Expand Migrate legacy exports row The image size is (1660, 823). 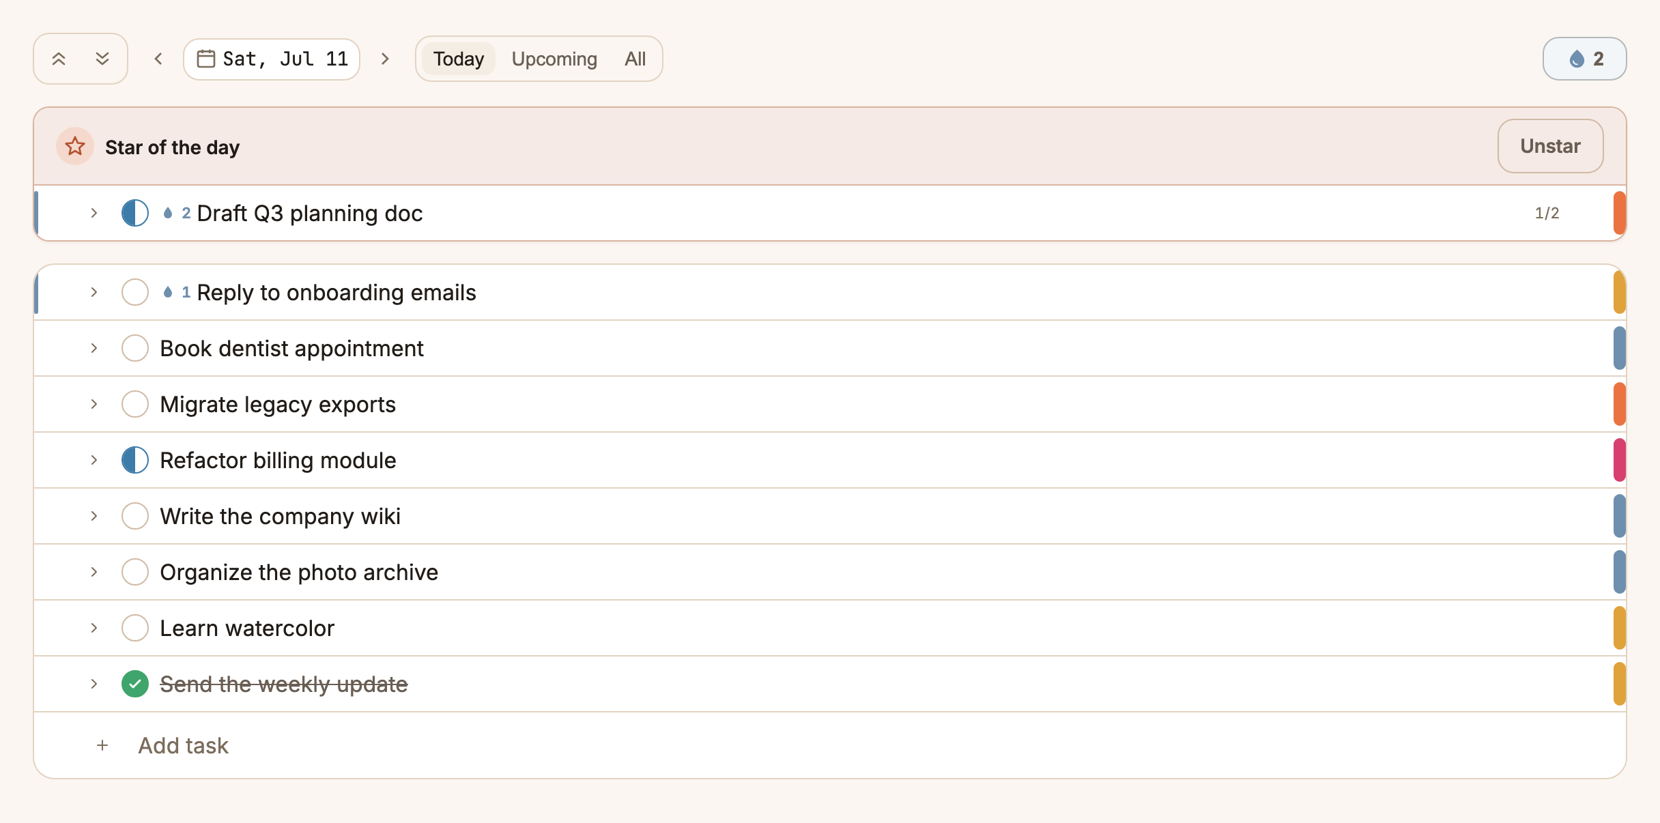94,404
